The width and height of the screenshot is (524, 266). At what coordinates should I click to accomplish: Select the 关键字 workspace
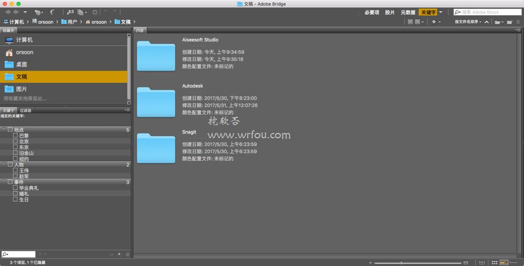pyautogui.click(x=428, y=13)
